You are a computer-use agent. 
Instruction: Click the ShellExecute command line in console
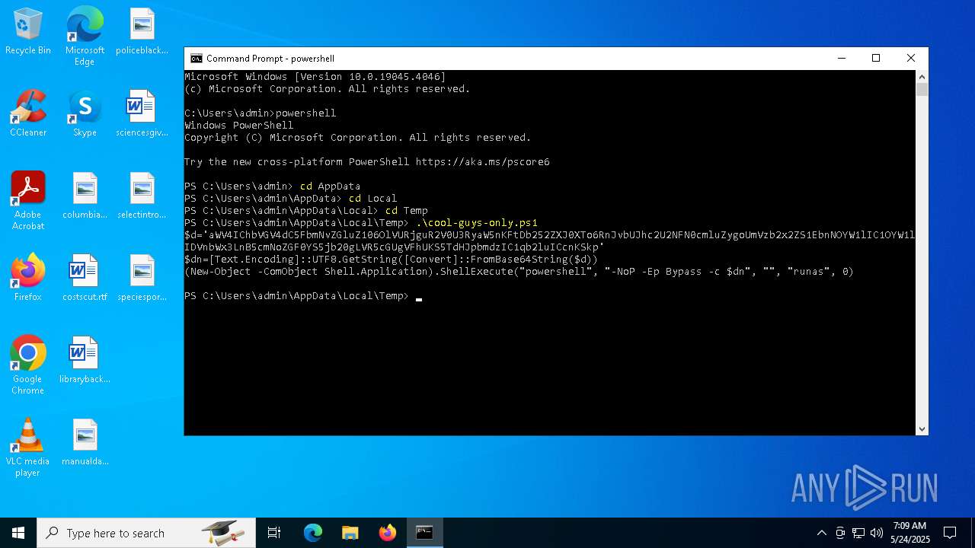click(519, 272)
